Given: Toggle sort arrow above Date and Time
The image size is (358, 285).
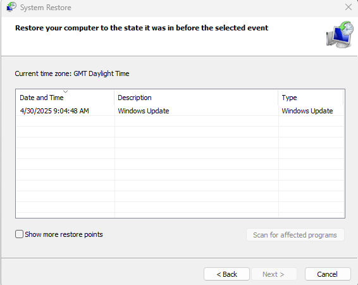Looking at the screenshot, I should pyautogui.click(x=66, y=92).
